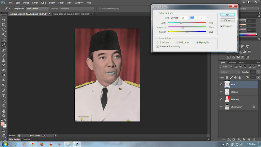Open the Multiply blend mode dropdown
Viewport: 261px width, 147px height.
point(230,72)
